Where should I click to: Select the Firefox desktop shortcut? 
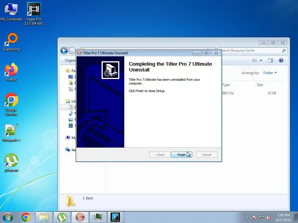[11, 72]
